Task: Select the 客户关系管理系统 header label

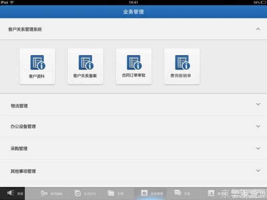Action: pyautogui.click(x=25, y=30)
